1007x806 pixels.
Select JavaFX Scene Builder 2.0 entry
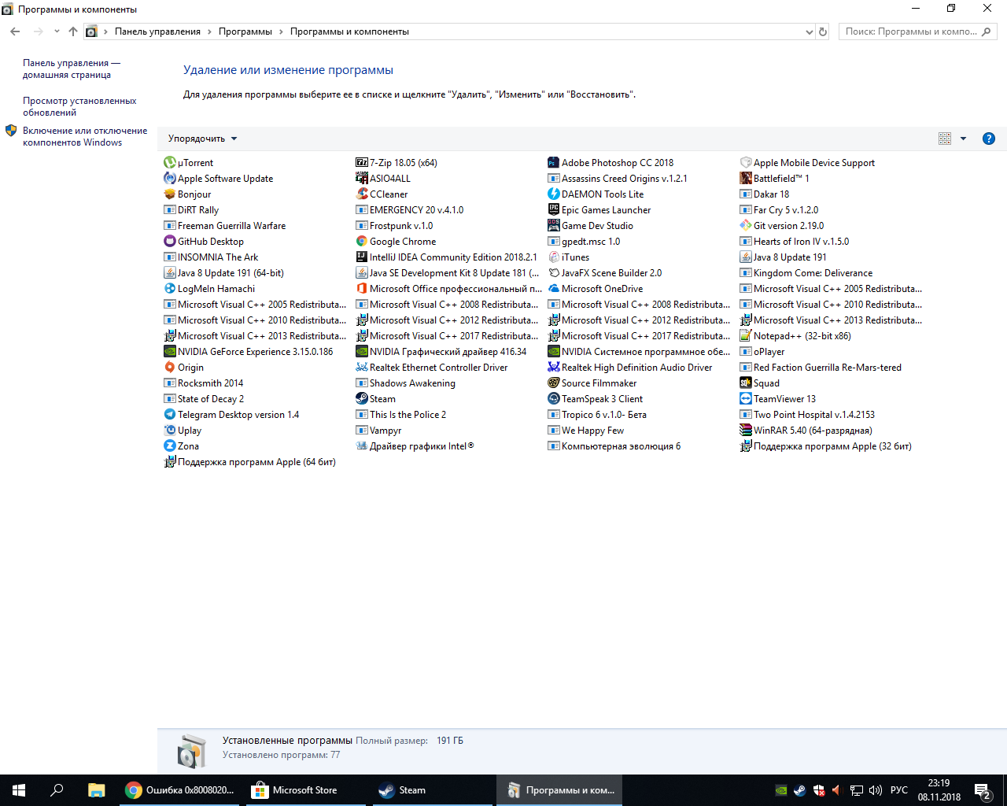point(605,273)
